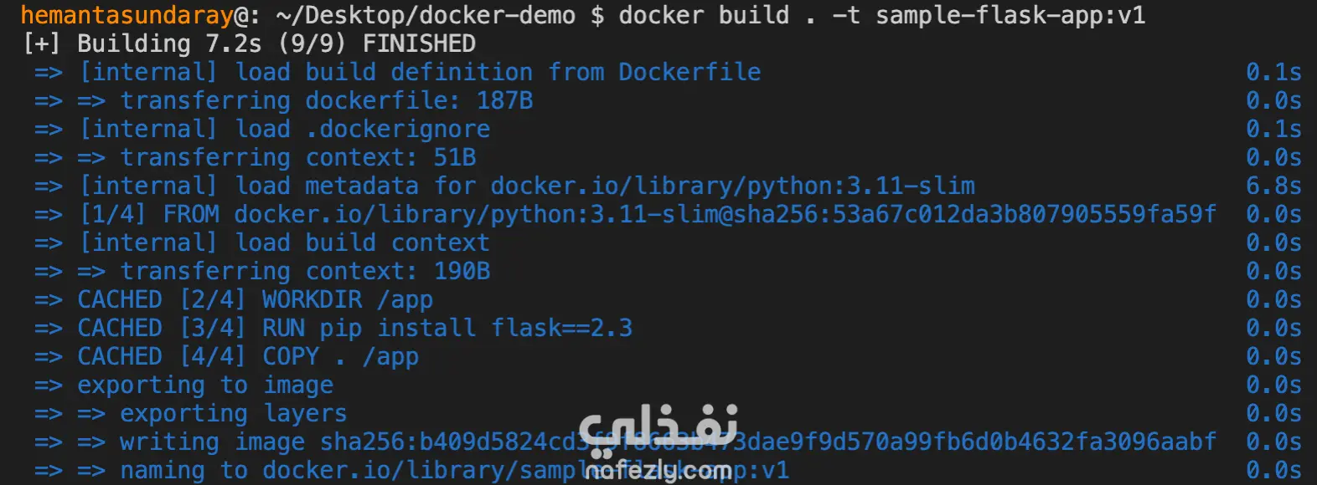Select the ~/Desktop/docker-demo path text

(x=425, y=15)
